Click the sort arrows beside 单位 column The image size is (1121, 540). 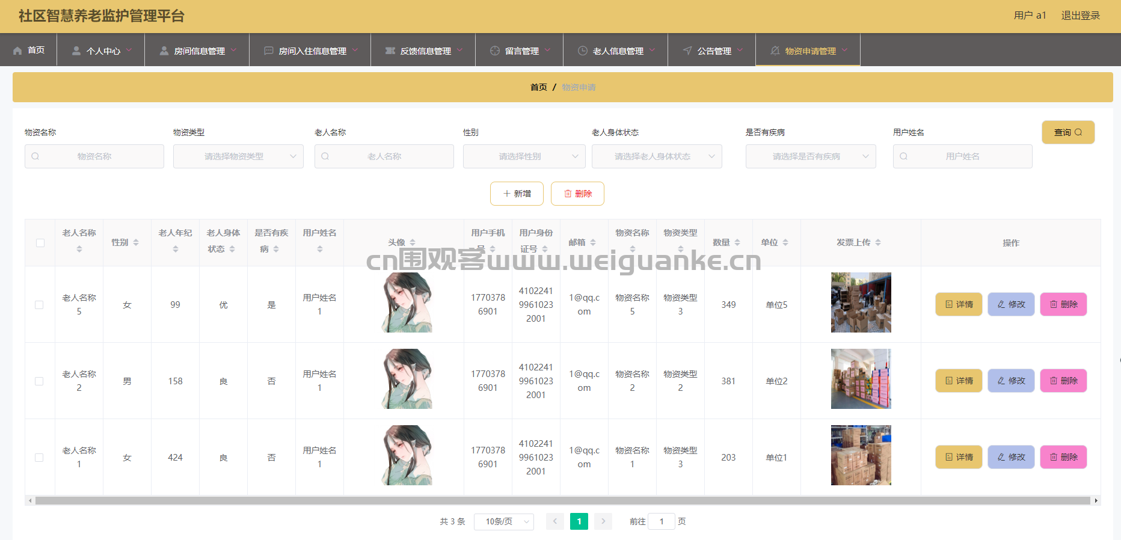pos(785,242)
